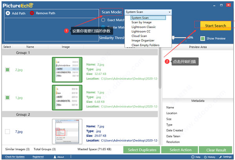Click the 7.jpg file name
Viewport: 235px width, 160px height.
click(x=19, y=132)
